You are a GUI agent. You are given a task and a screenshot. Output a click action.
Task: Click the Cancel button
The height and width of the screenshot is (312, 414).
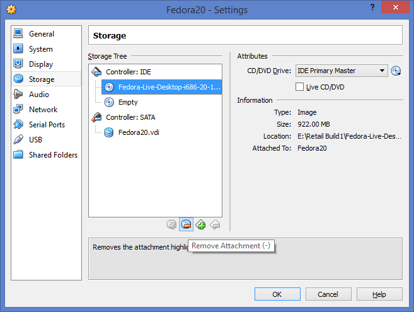pos(328,294)
